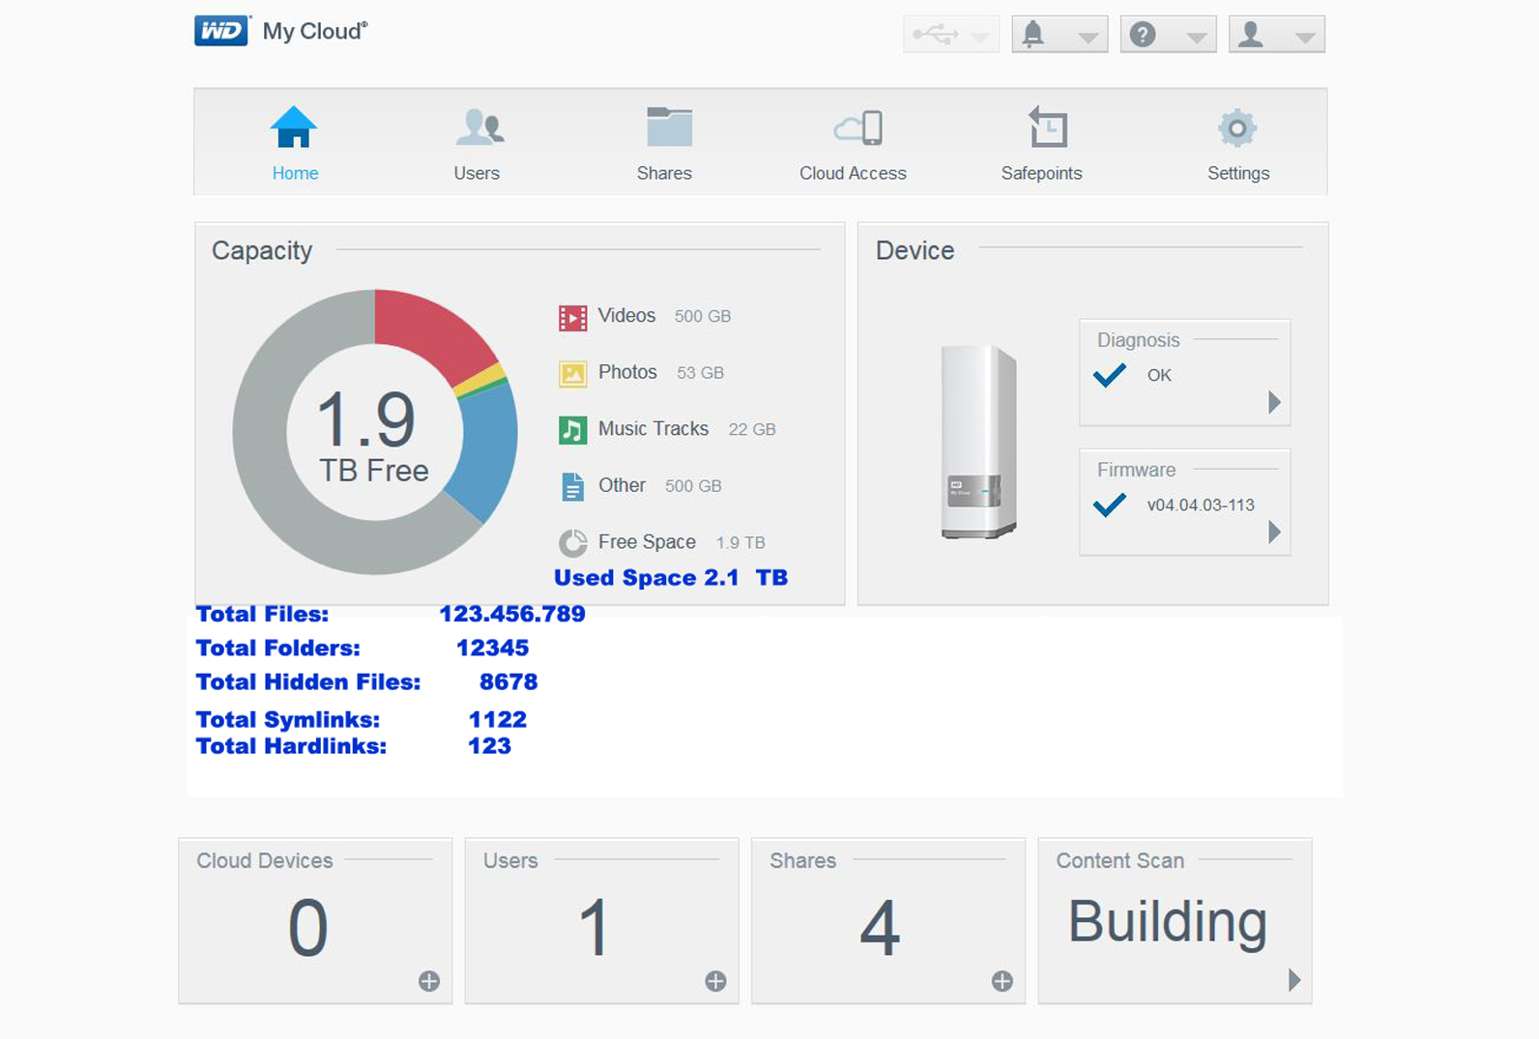Open the alerts bell dropdown
The width and height of the screenshot is (1539, 1039).
tap(1060, 35)
